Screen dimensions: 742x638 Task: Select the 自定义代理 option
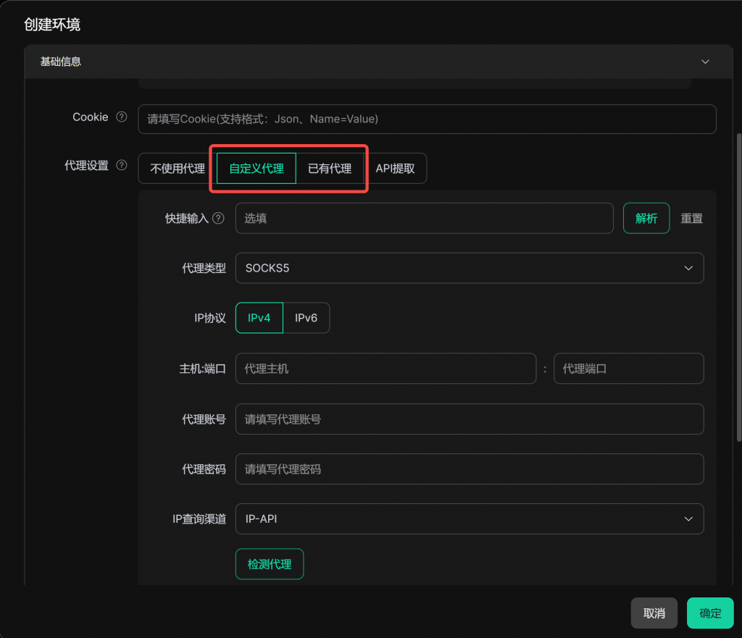point(257,169)
